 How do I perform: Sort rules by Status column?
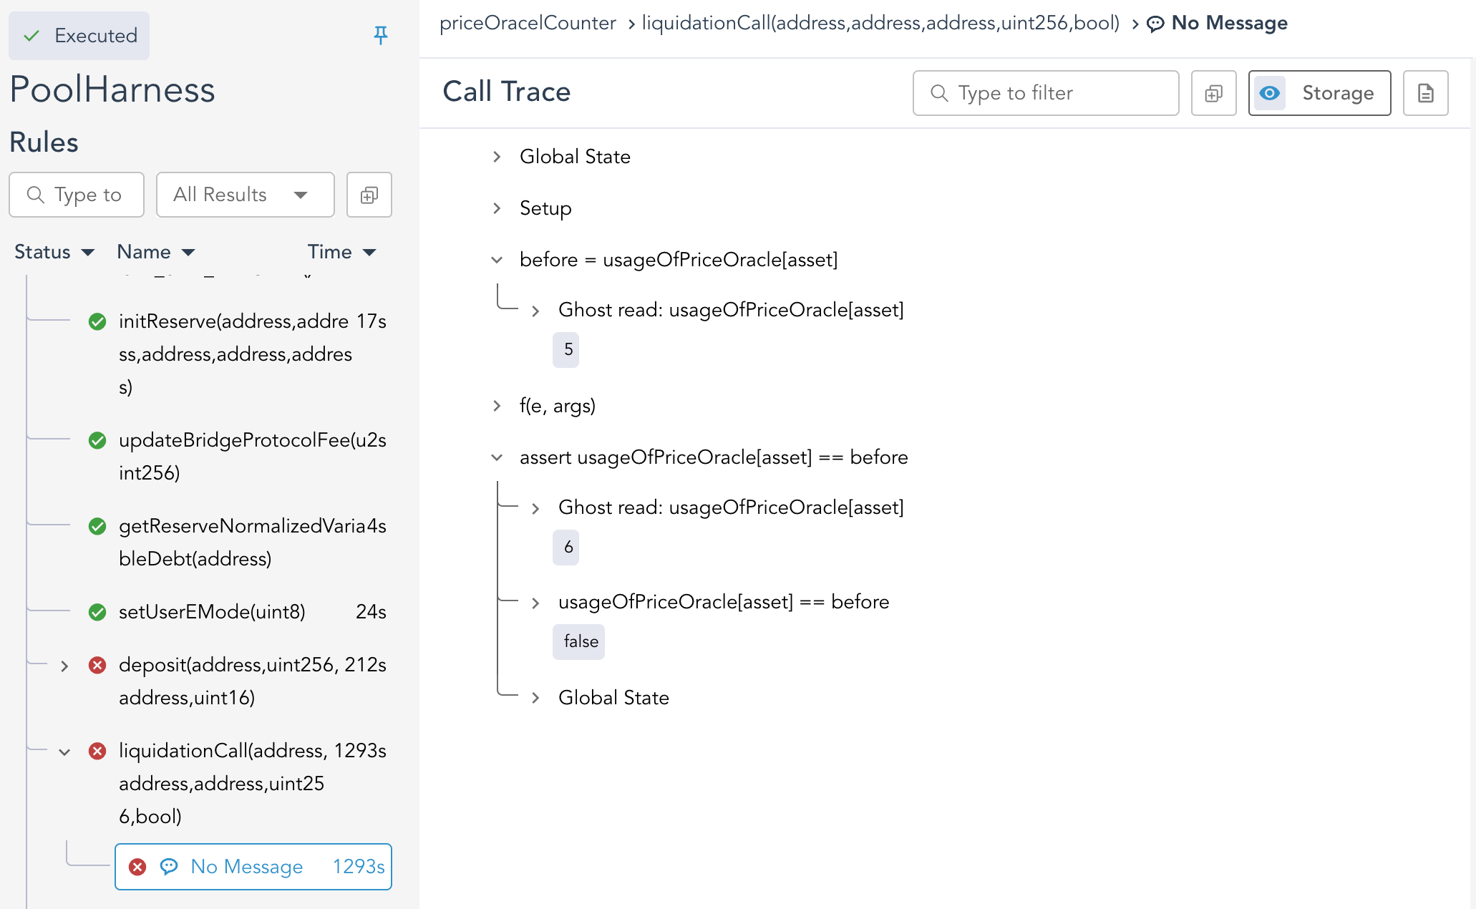coord(54,252)
